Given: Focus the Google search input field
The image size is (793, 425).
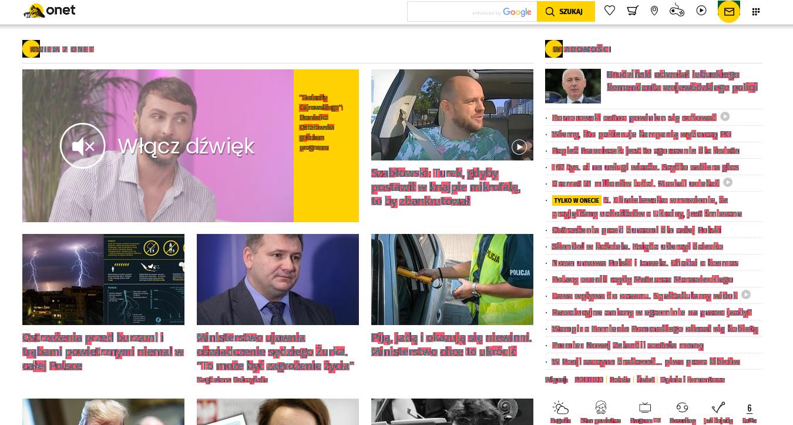Looking at the screenshot, I should pyautogui.click(x=472, y=12).
